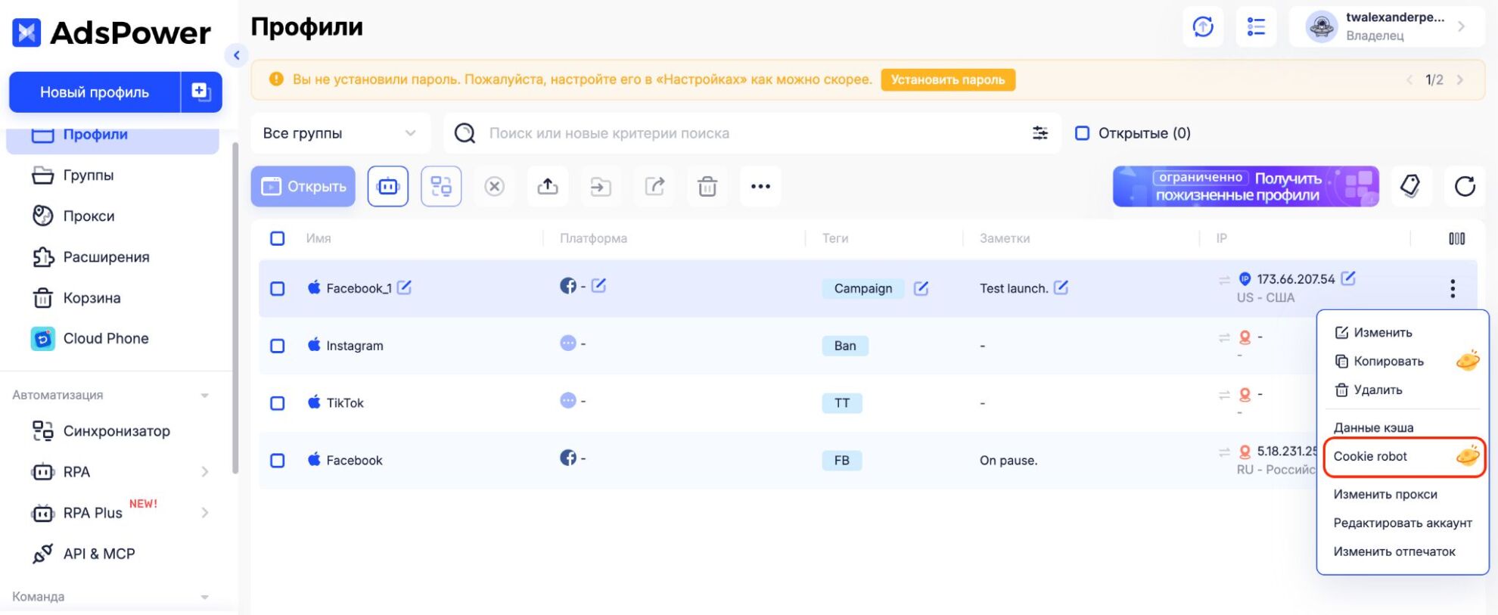Check the Facebook_1 profile checkbox
Screen dimensions: 1498x615
point(278,288)
